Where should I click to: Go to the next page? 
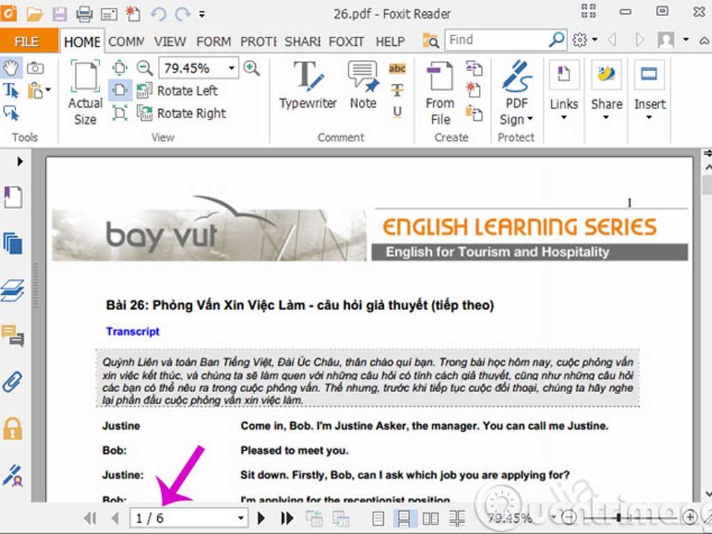click(261, 518)
